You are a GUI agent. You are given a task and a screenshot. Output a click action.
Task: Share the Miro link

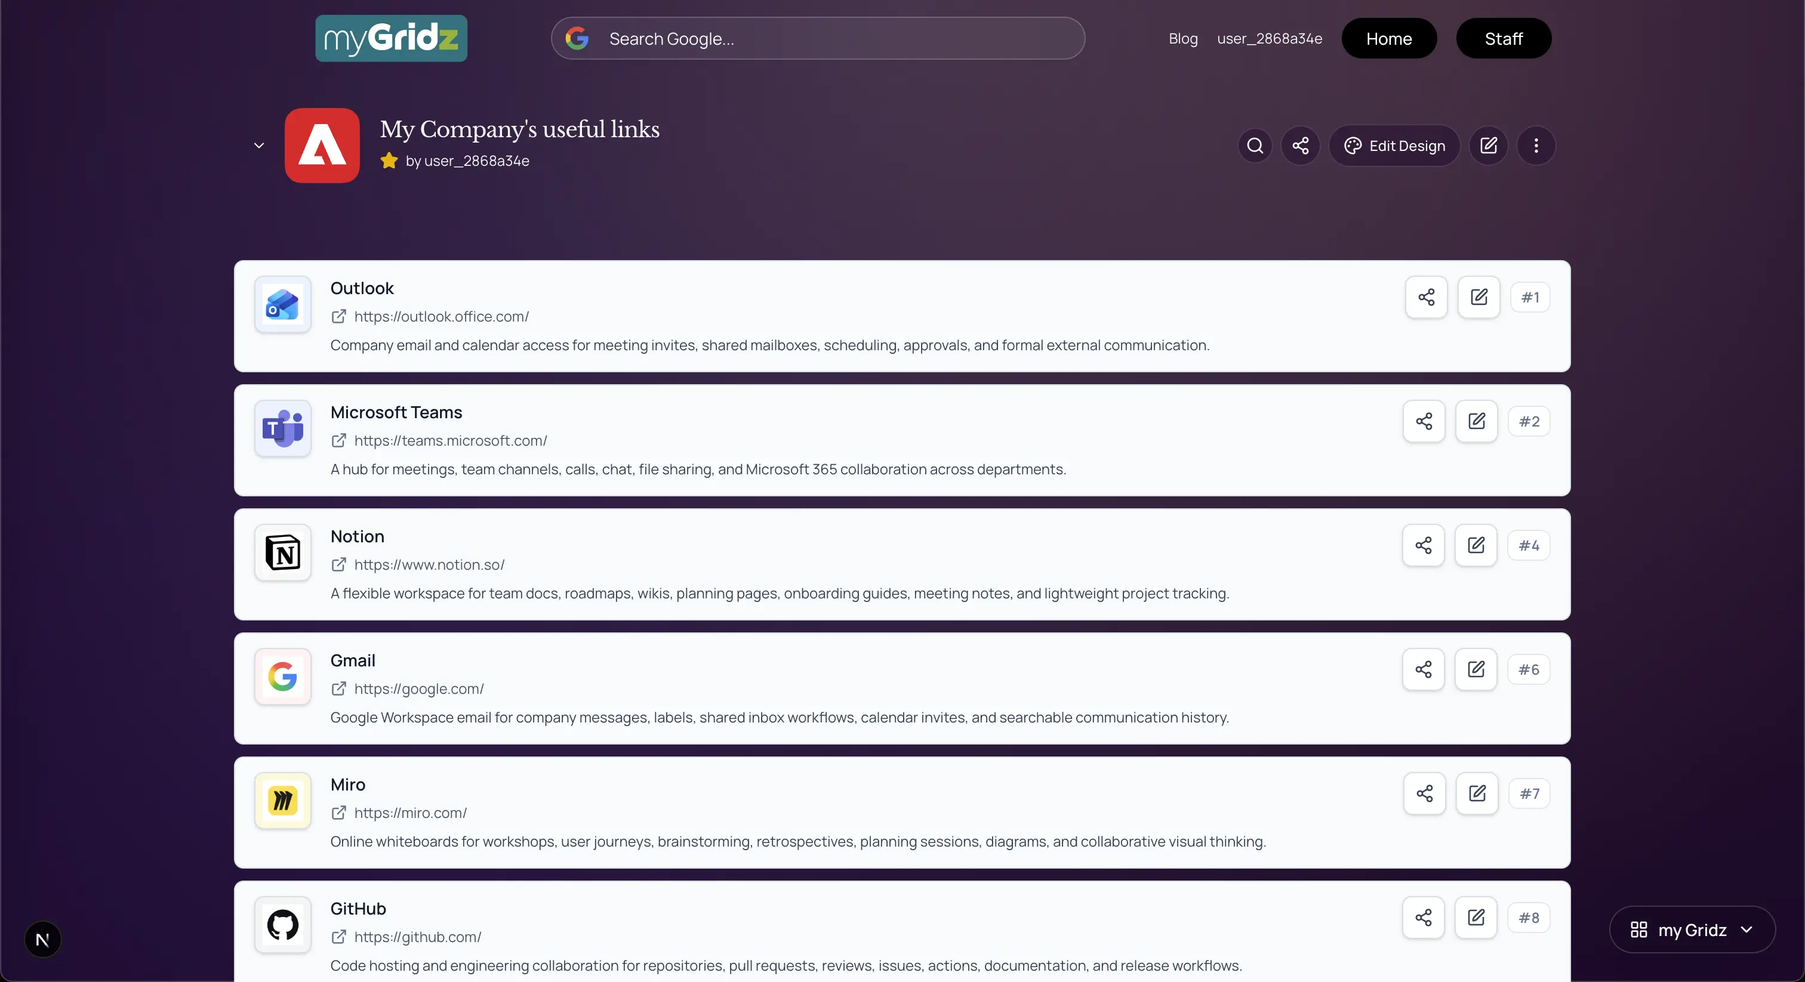[x=1425, y=793]
